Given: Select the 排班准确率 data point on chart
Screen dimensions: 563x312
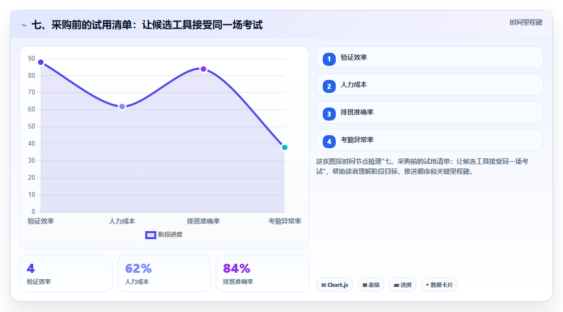Looking at the screenshot, I should click(203, 69).
